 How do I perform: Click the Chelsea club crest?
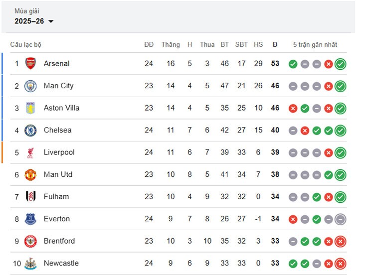(x=30, y=130)
